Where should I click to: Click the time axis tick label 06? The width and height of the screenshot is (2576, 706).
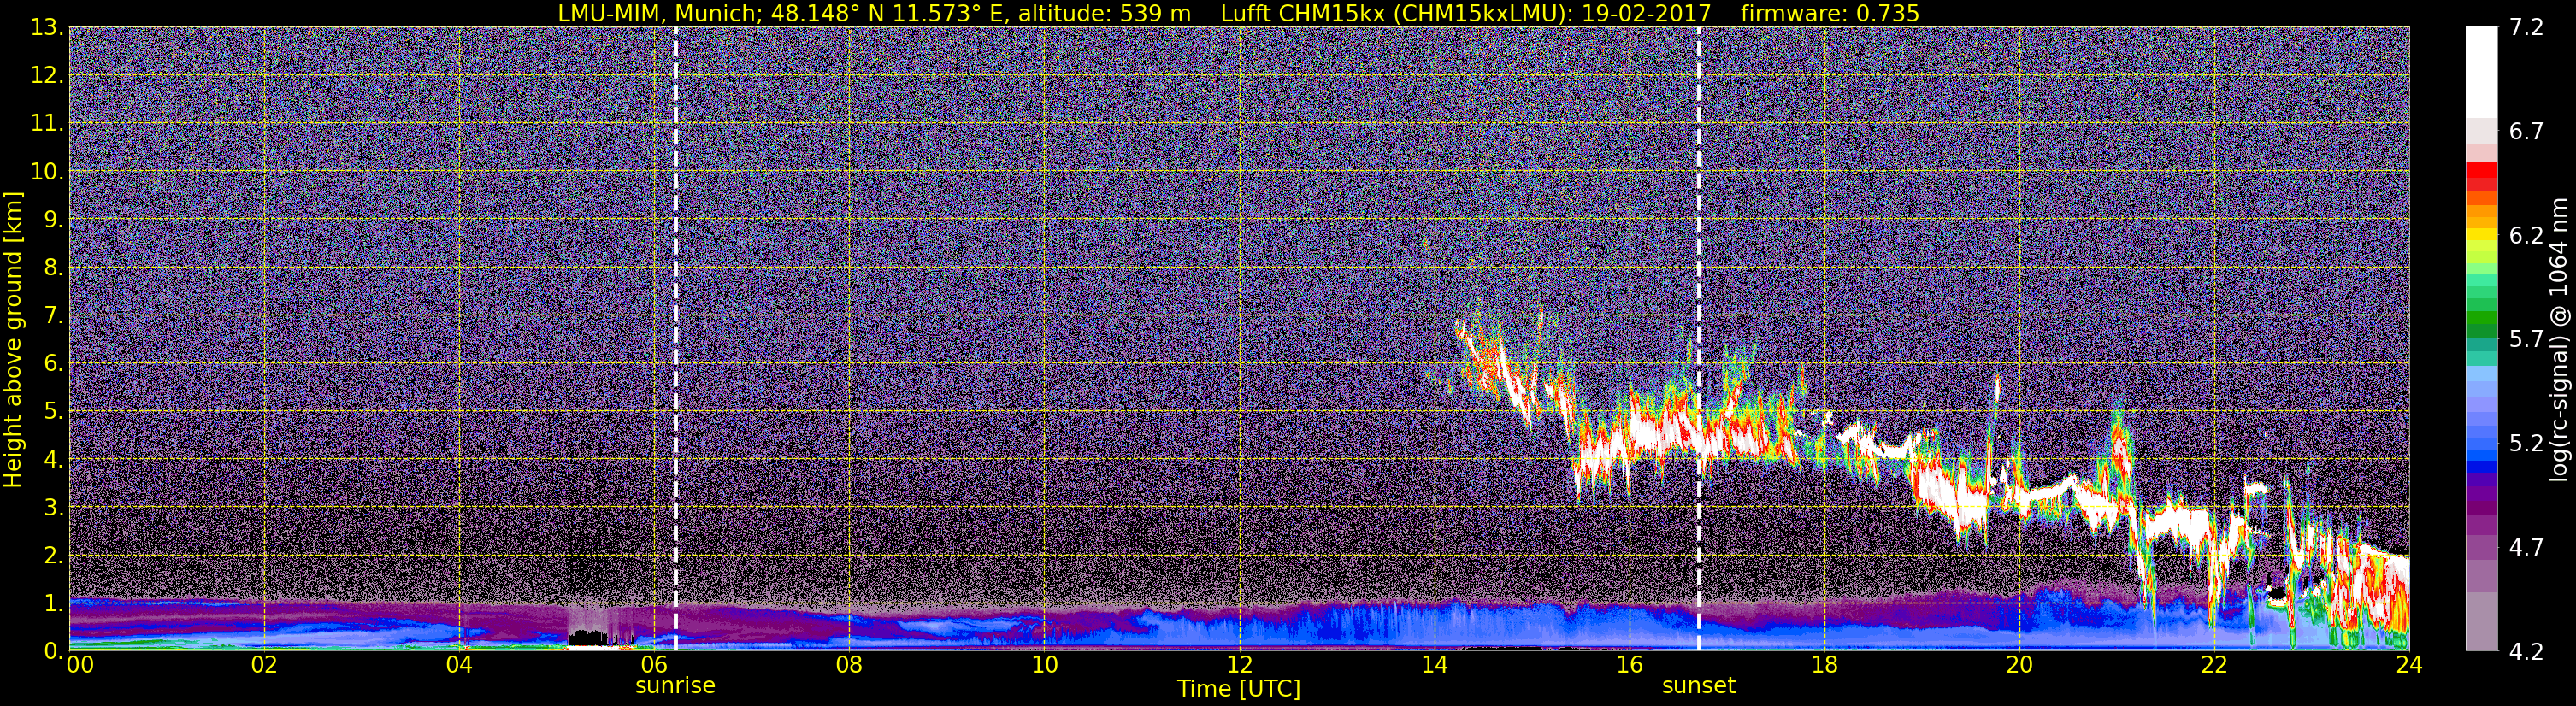point(654,666)
